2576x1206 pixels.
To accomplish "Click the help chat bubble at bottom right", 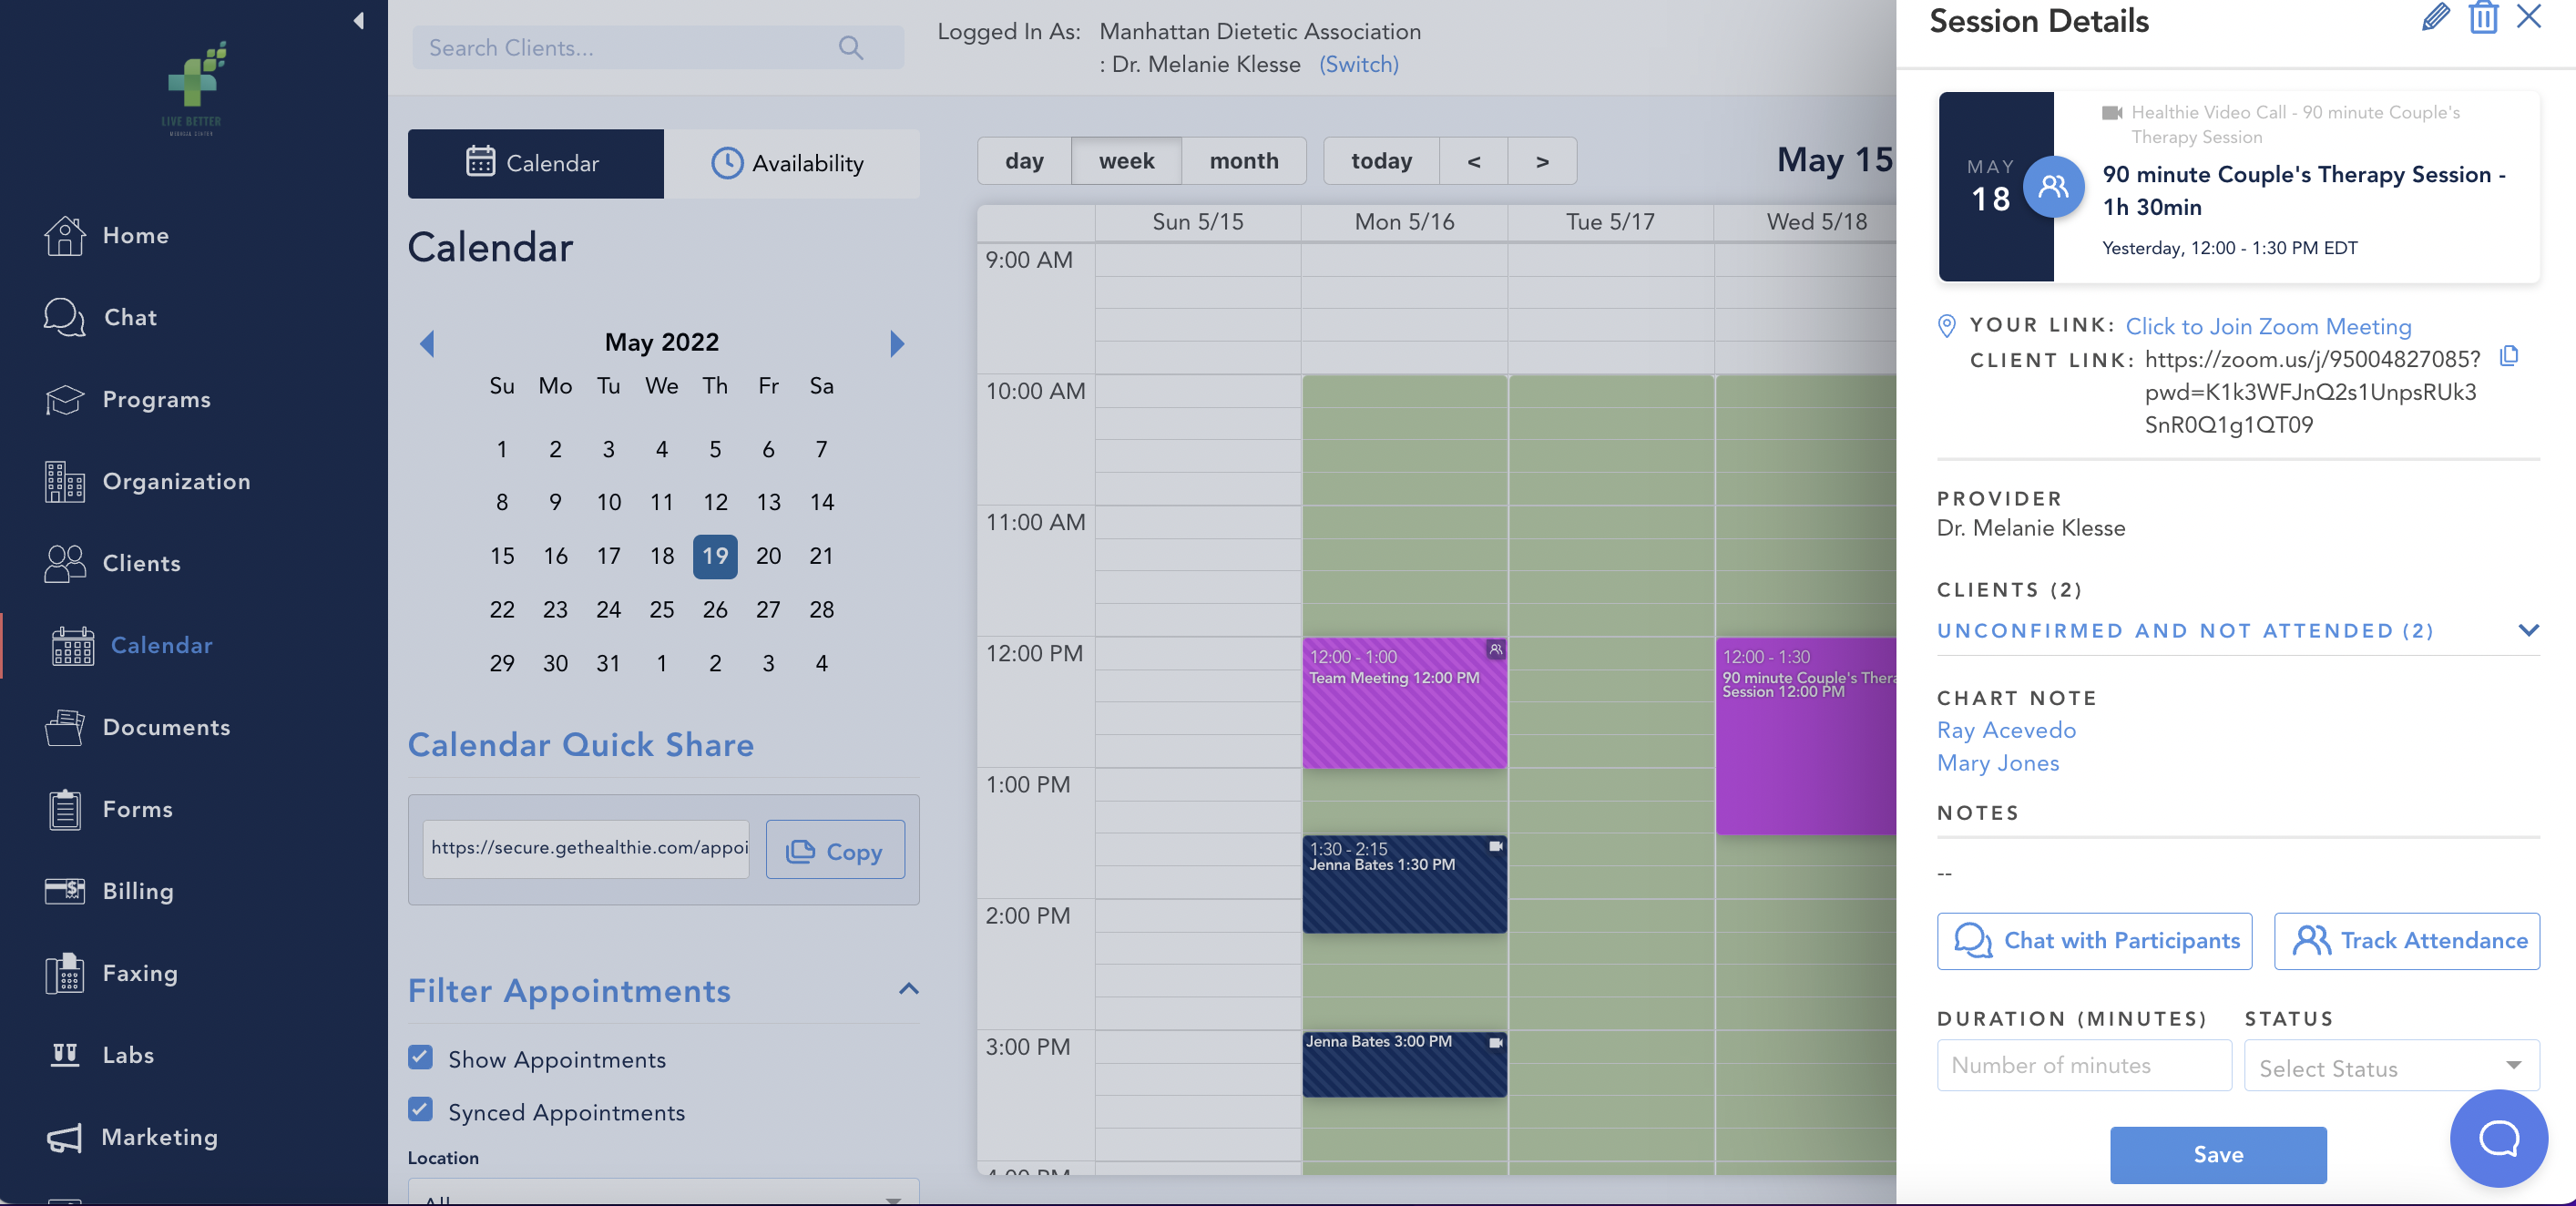I will pos(2500,1138).
